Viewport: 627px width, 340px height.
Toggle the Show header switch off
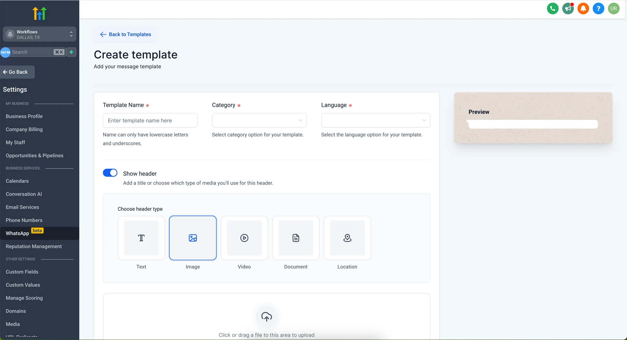pos(110,173)
